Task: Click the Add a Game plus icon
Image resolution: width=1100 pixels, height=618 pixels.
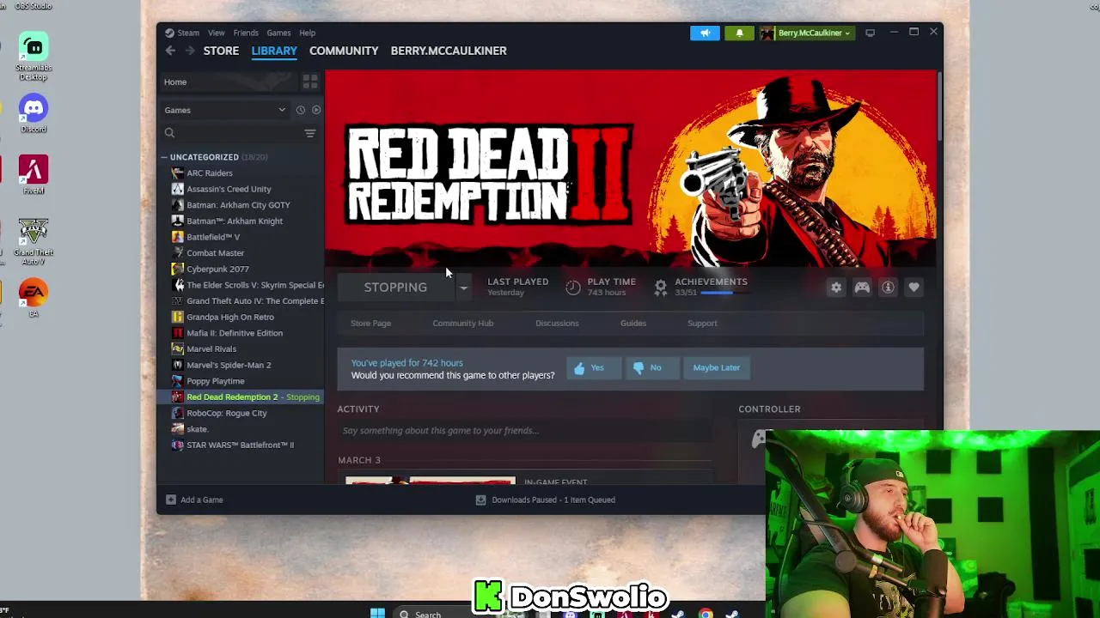Action: click(170, 500)
